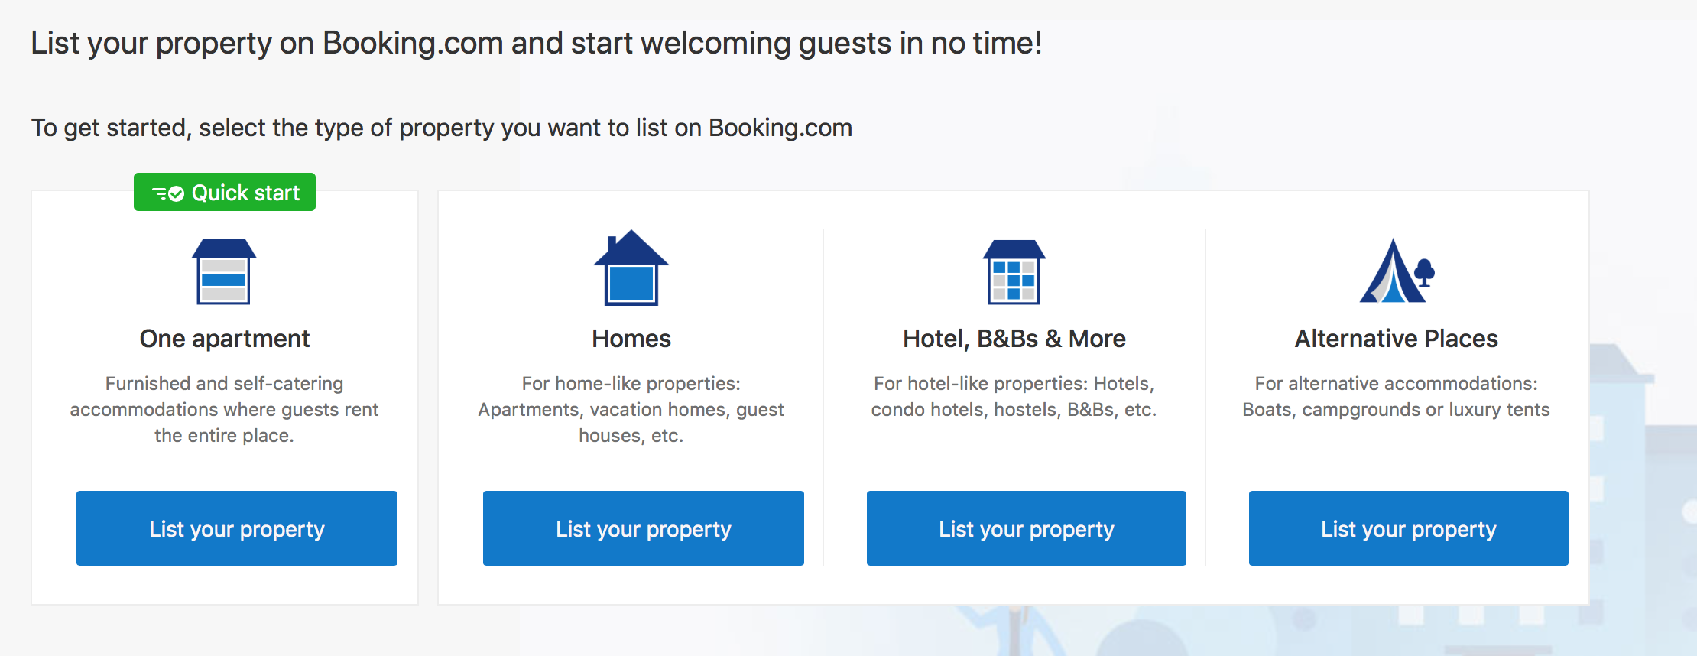Click the Homes house icon
The width and height of the screenshot is (1697, 656).
(x=631, y=268)
